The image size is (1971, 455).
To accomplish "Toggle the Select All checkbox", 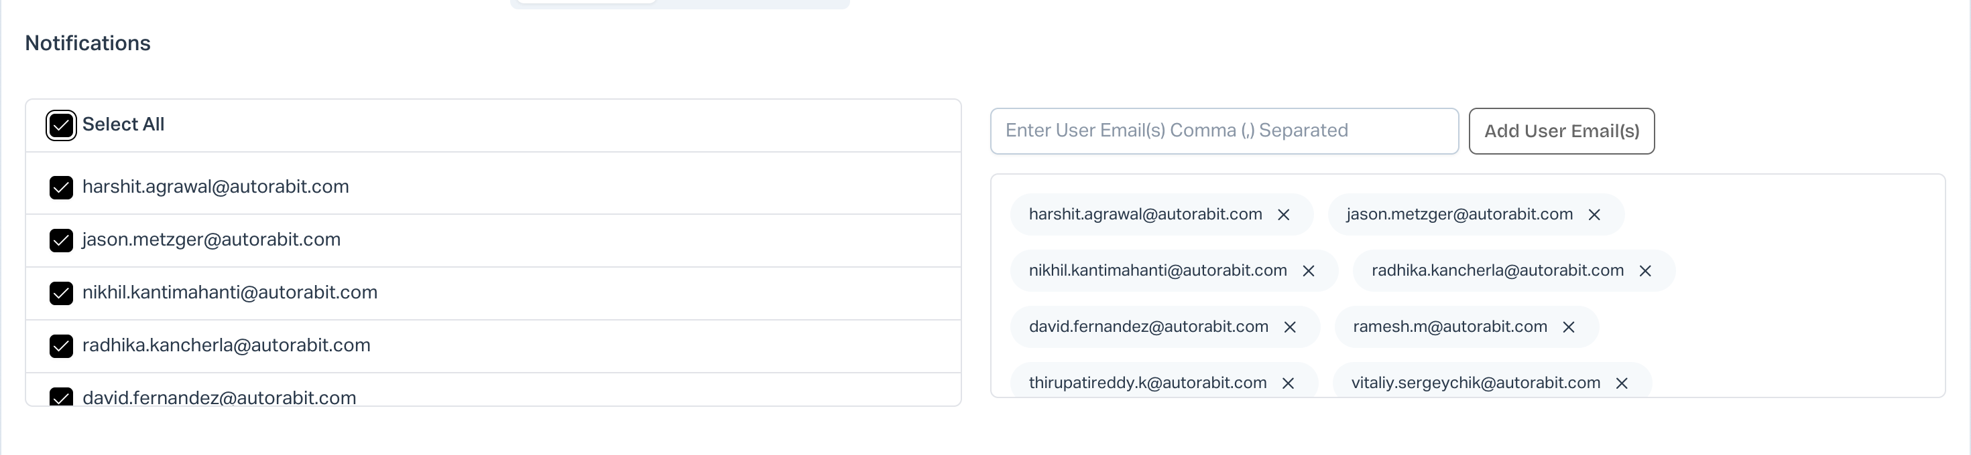I will pyautogui.click(x=61, y=125).
